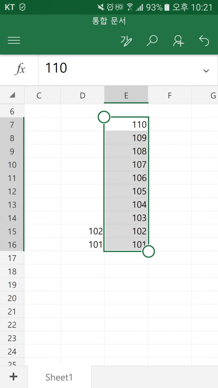Add a new sheet with plus icon
Screen dimensions: 218x388
pyautogui.click(x=13, y=377)
